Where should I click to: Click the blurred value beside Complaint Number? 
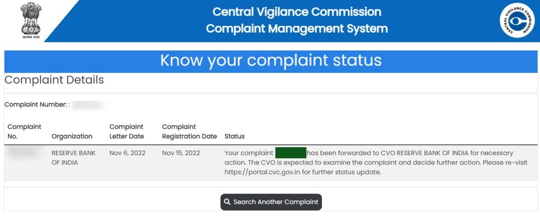click(x=88, y=104)
